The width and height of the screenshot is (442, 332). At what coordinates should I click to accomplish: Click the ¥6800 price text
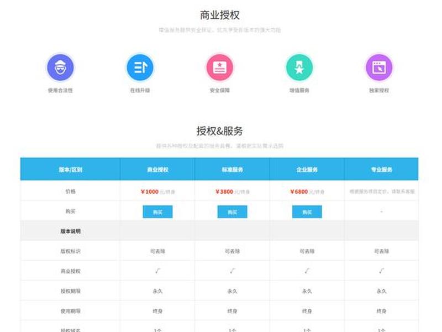[299, 191]
